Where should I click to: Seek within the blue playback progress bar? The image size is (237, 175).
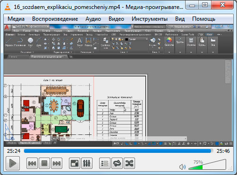click(118, 151)
